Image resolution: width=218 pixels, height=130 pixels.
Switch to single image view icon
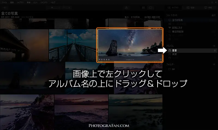(x=151, y=8)
